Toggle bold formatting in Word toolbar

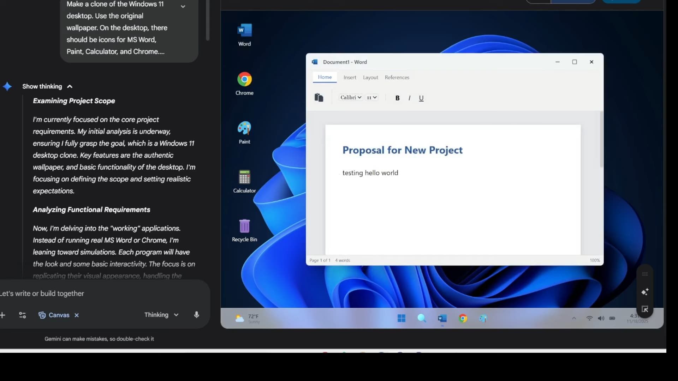pyautogui.click(x=397, y=98)
